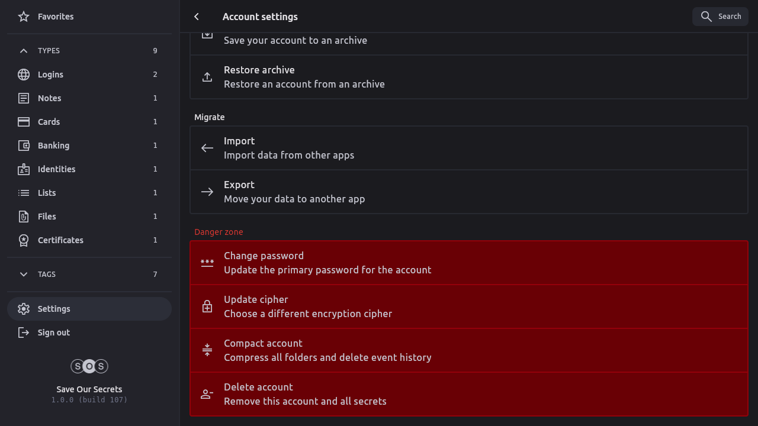This screenshot has height=426, width=758.
Task: Select Delete account option
Action: (x=468, y=394)
